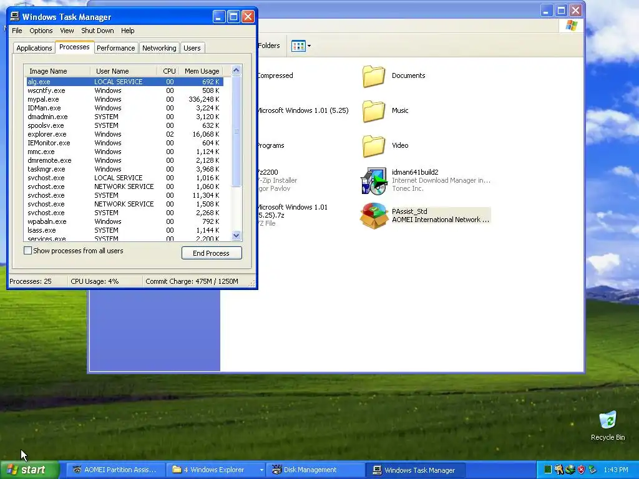Select the mmc.exe process
This screenshot has height=479, width=639.
point(124,152)
